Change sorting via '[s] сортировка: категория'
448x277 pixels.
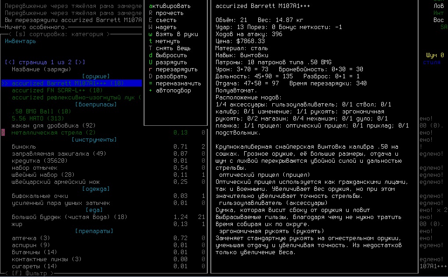(59, 34)
